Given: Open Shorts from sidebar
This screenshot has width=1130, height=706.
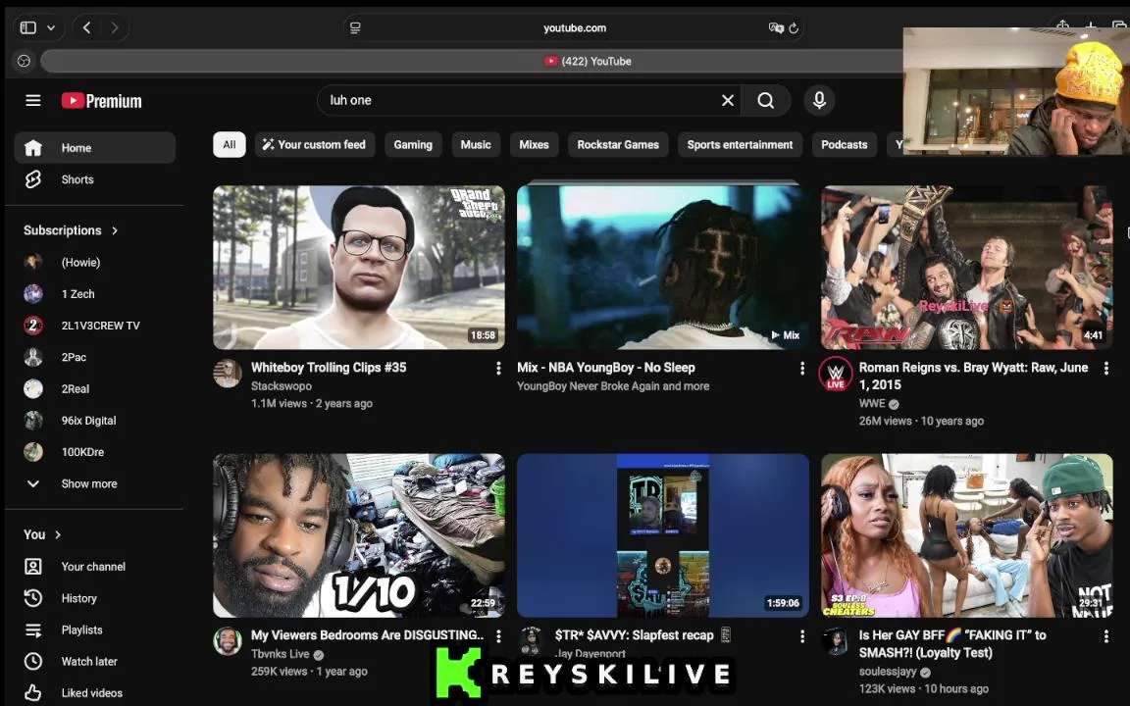Looking at the screenshot, I should pyautogui.click(x=94, y=179).
